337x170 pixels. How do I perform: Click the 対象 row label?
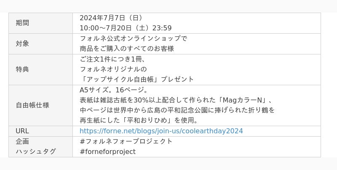pos(22,43)
